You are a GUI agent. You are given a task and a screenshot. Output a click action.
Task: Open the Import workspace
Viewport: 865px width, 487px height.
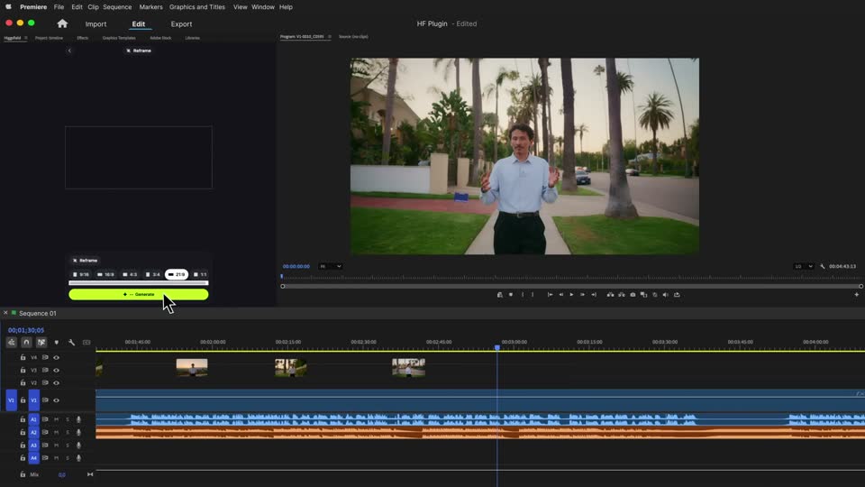coord(96,24)
